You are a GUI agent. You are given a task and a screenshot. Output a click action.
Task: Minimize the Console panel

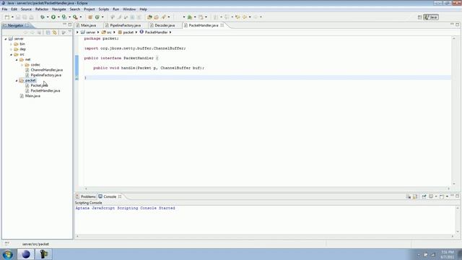click(x=452, y=196)
